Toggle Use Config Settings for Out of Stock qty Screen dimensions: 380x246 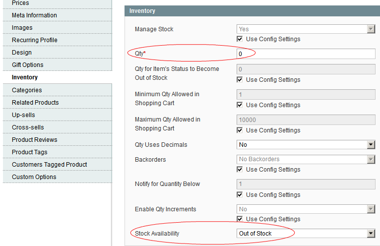pos(240,80)
